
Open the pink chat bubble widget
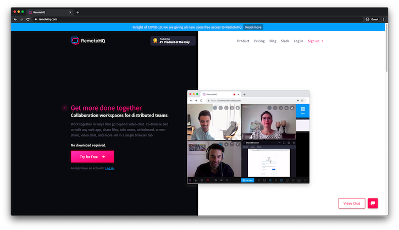coord(373,203)
